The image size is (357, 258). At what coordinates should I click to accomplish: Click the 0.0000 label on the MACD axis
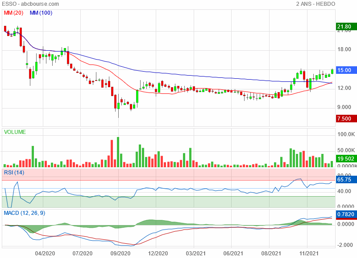pyautogui.click(x=345, y=224)
